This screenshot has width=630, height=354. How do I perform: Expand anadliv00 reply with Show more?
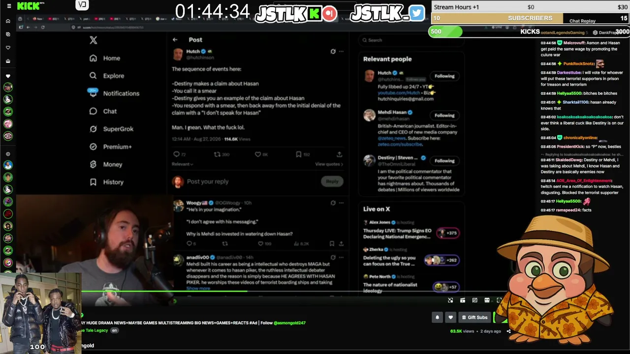tap(198, 289)
